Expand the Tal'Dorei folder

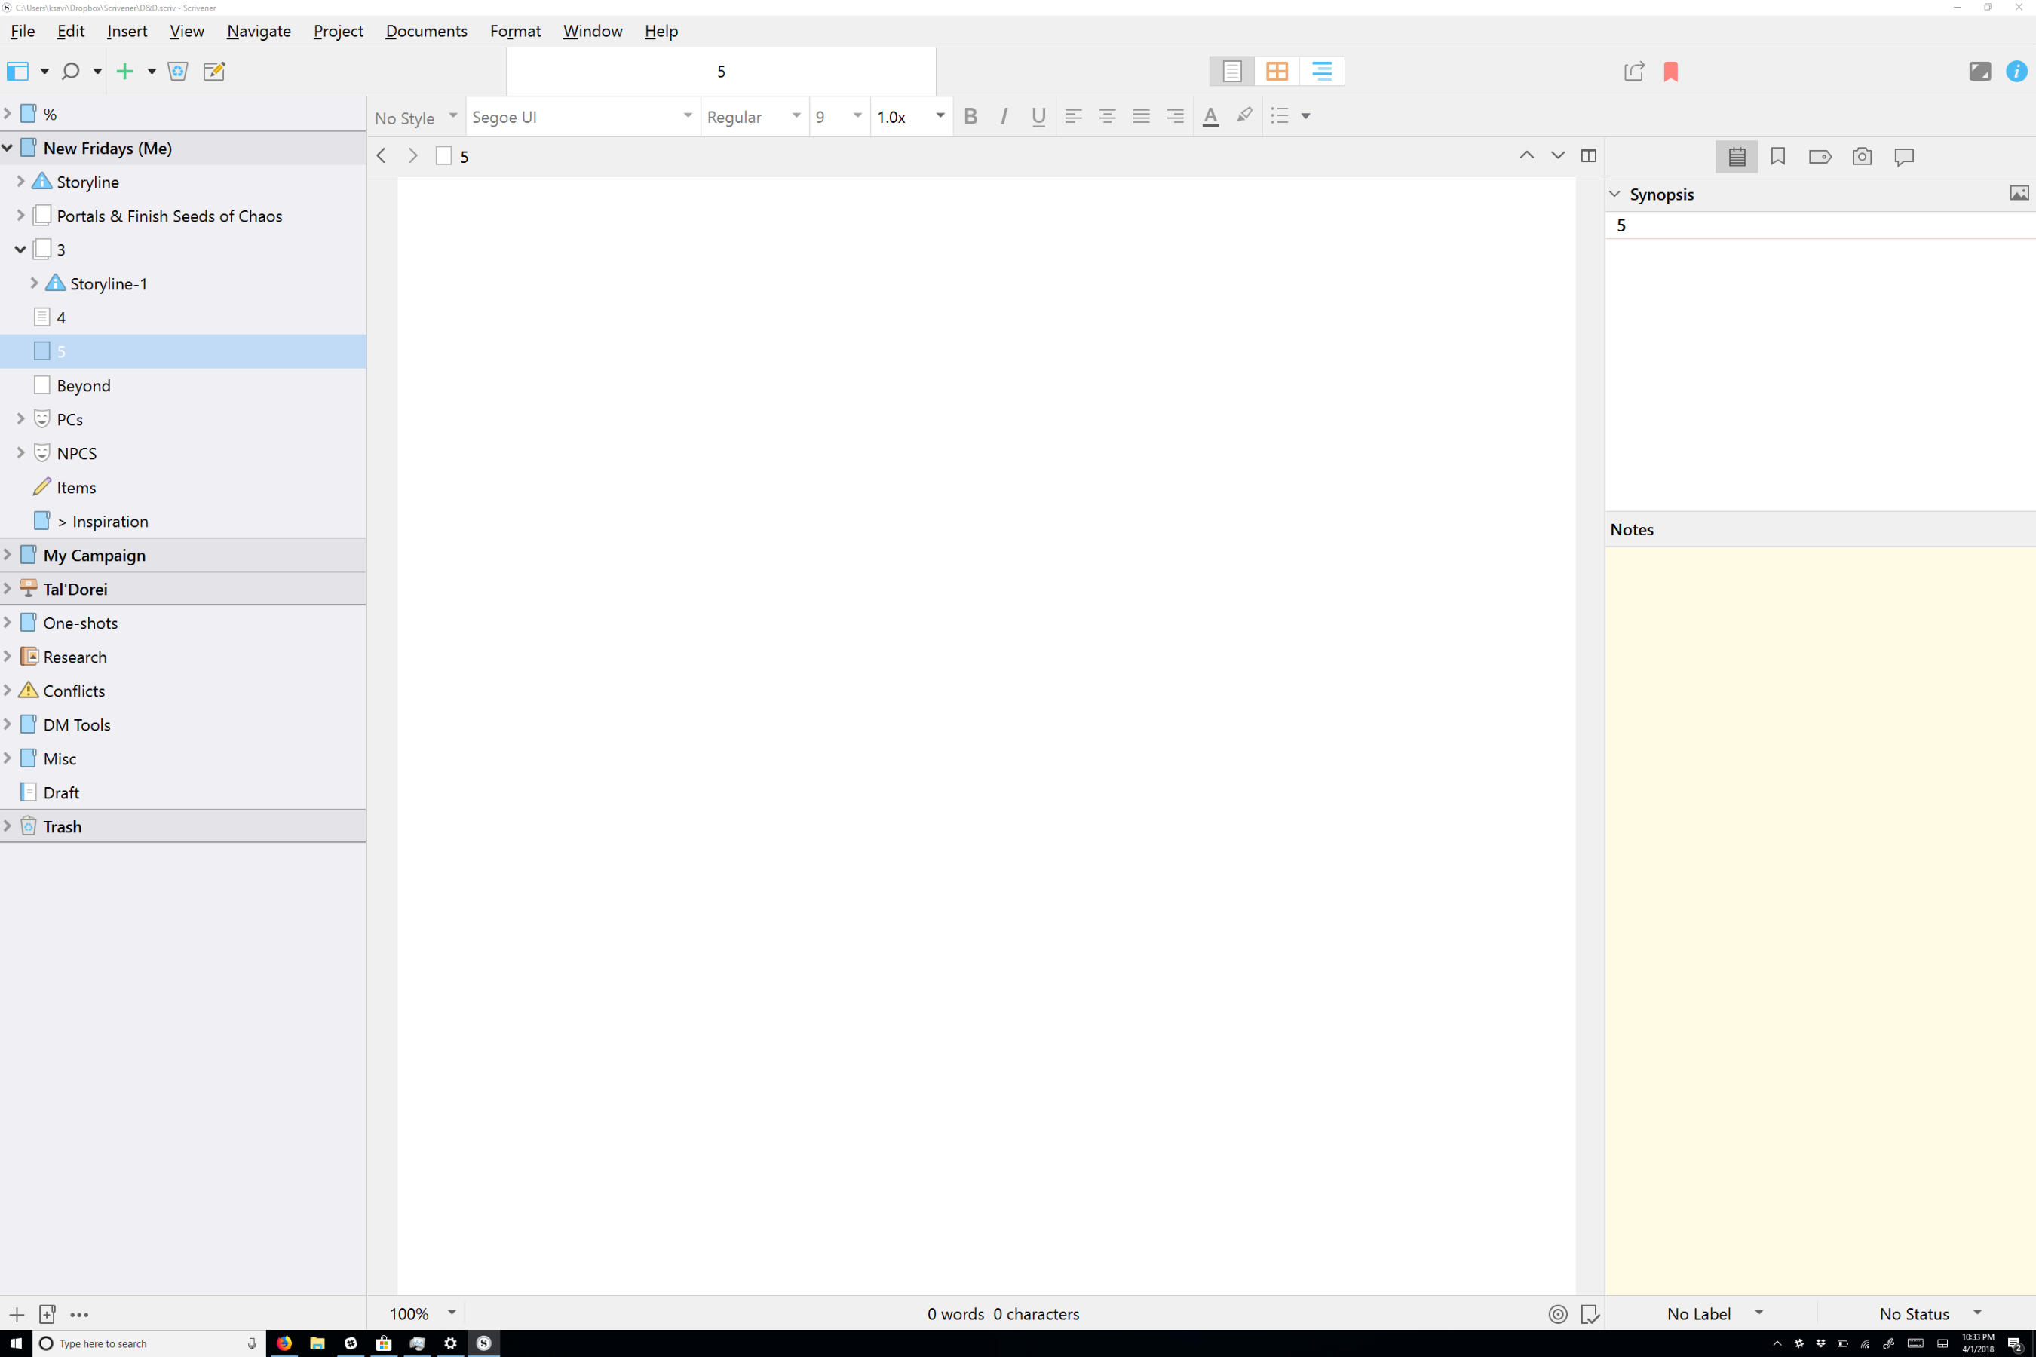point(8,589)
